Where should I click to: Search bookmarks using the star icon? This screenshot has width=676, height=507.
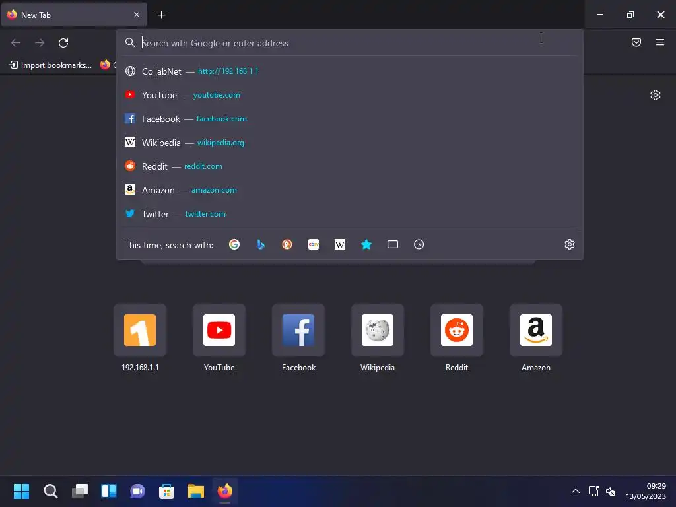coord(366,244)
